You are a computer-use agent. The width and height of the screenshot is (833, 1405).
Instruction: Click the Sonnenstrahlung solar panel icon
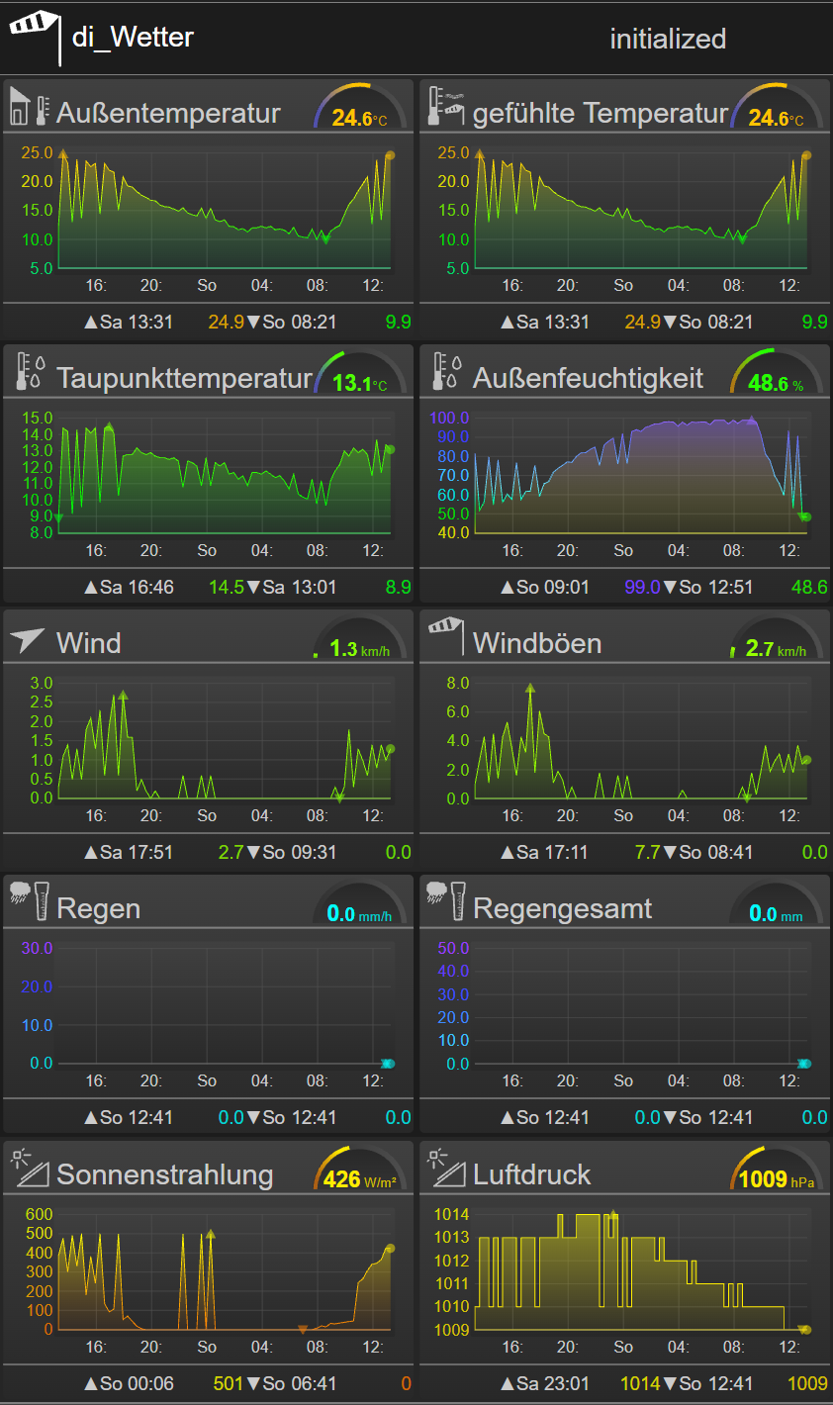29,1168
